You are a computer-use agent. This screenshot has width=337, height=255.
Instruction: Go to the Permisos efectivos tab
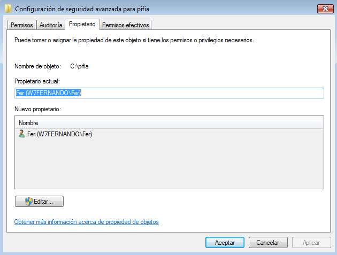coord(126,25)
